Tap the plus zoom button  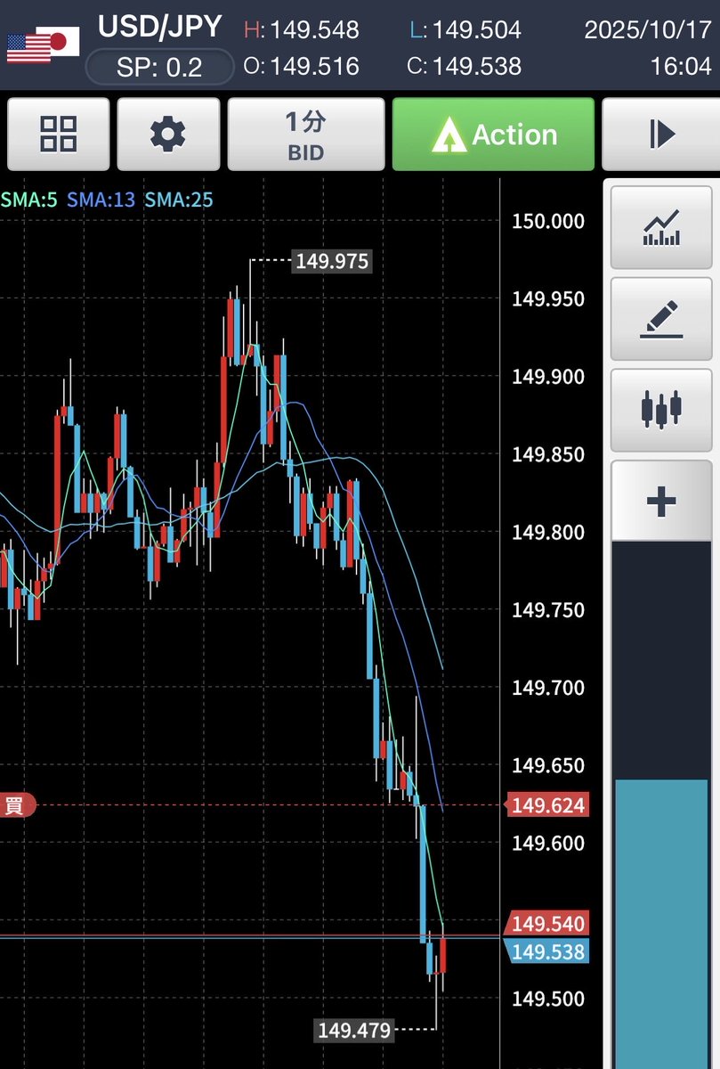click(x=661, y=501)
